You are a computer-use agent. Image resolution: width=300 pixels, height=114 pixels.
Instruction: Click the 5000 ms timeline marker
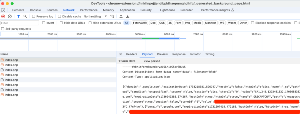pos(140,34)
